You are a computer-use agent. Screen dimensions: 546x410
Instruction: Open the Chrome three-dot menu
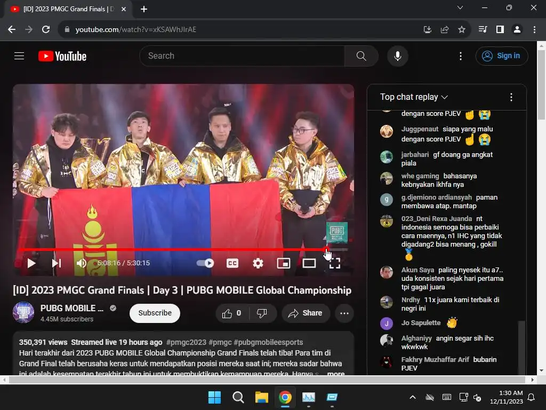click(534, 30)
